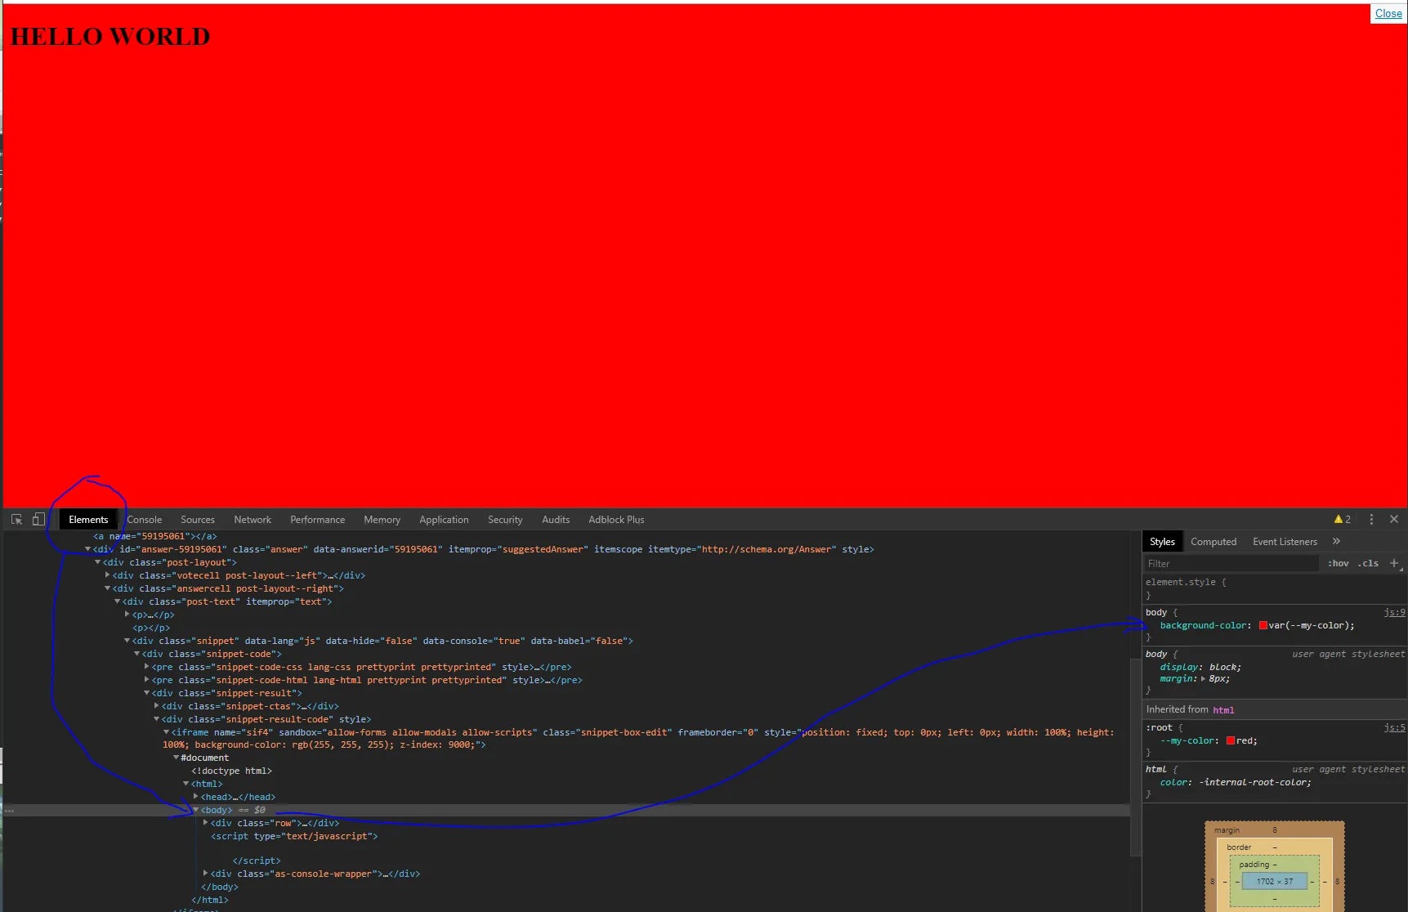1408x912 pixels.
Task: Focus the Styles Filter input field
Action: click(x=1231, y=563)
